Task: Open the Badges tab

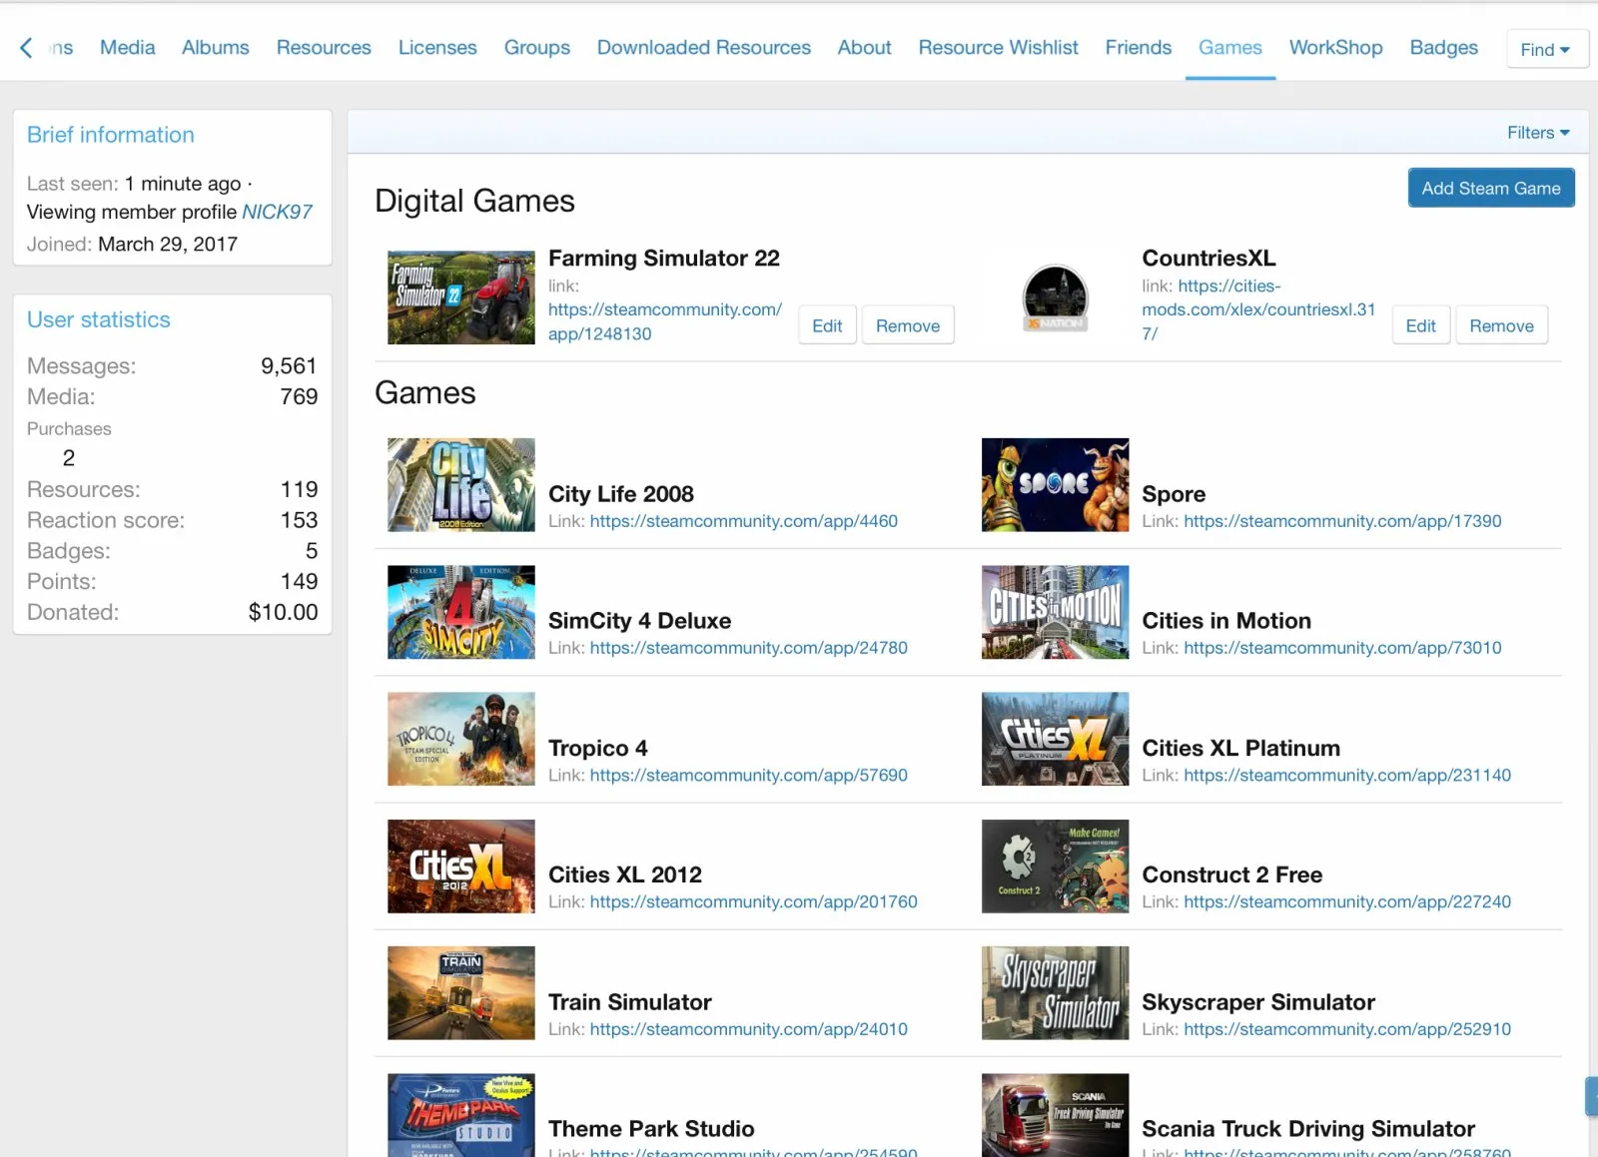Action: tap(1443, 47)
